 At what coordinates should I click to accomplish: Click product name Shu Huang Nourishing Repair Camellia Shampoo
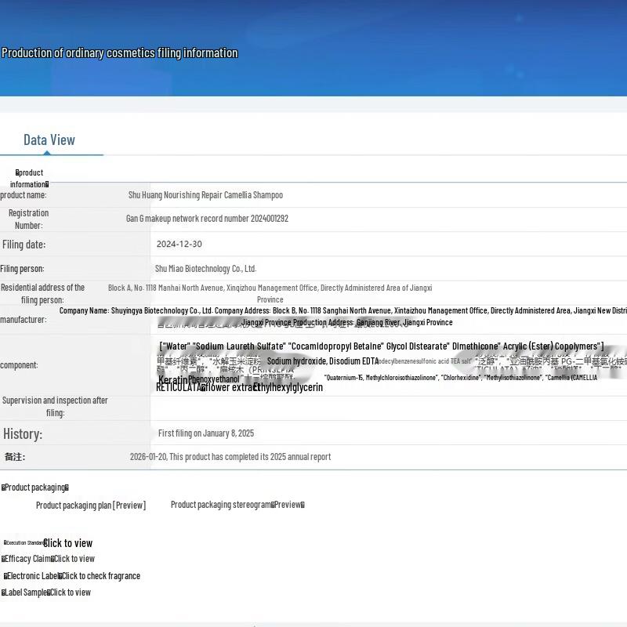click(x=205, y=195)
